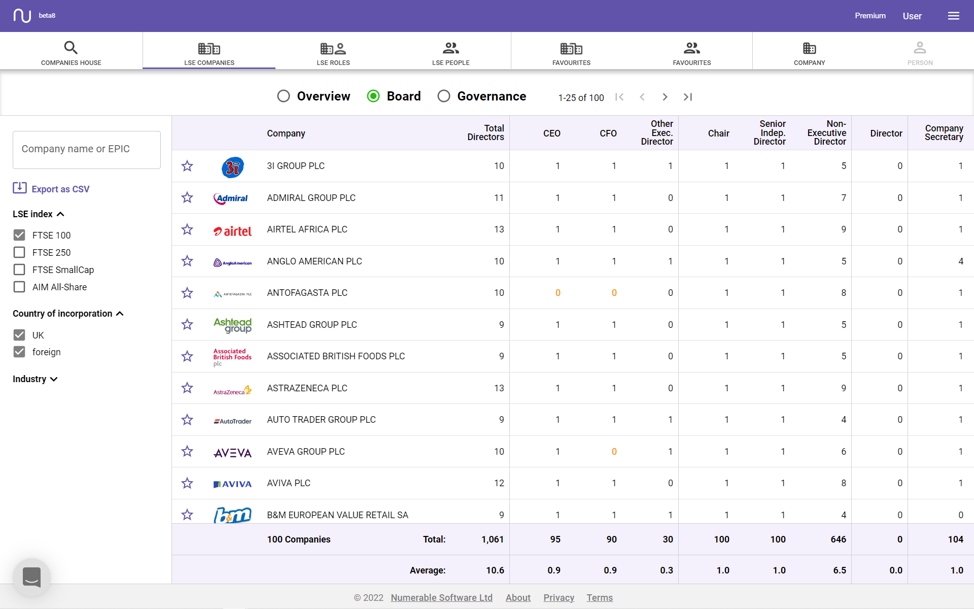The image size is (974, 609).
Task: Select the Overview radio option
Action: pyautogui.click(x=284, y=96)
